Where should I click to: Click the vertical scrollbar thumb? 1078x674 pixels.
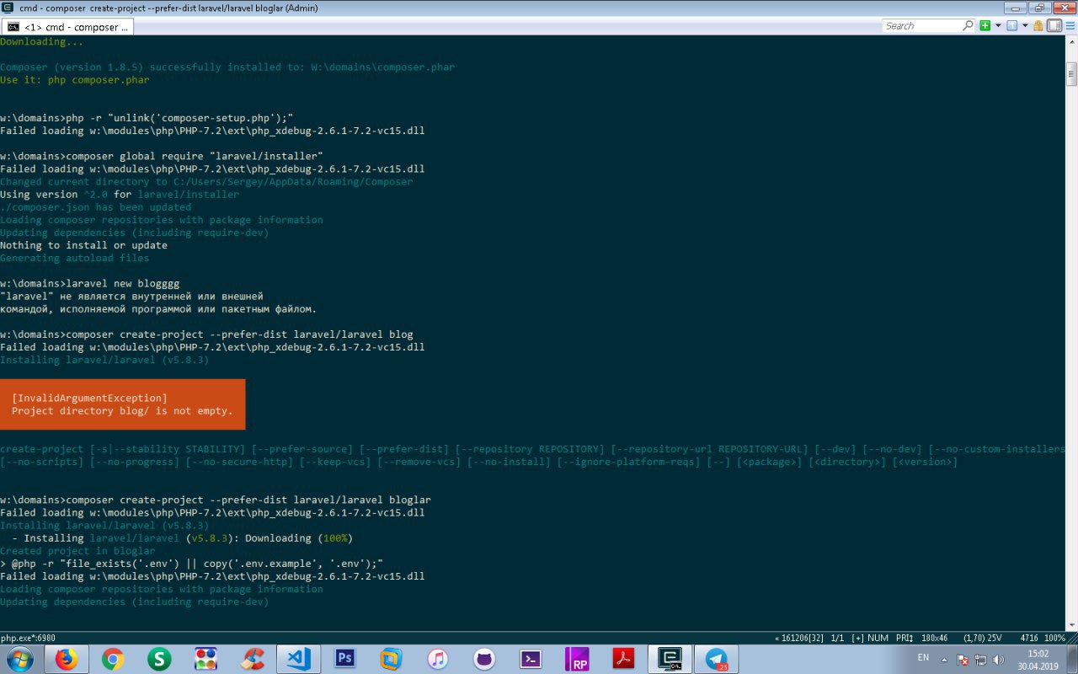coord(1072,74)
